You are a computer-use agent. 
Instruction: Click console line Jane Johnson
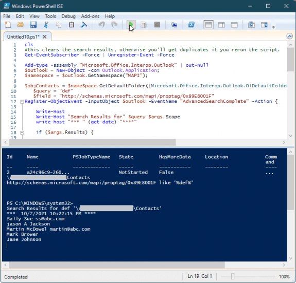[x=24, y=239]
